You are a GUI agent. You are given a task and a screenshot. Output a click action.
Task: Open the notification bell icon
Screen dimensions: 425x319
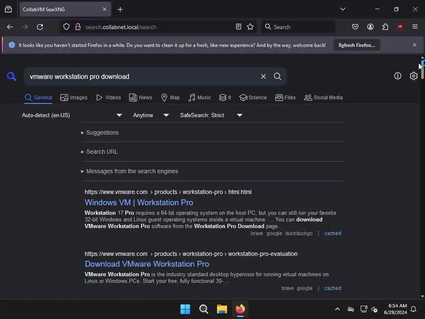tap(414, 309)
